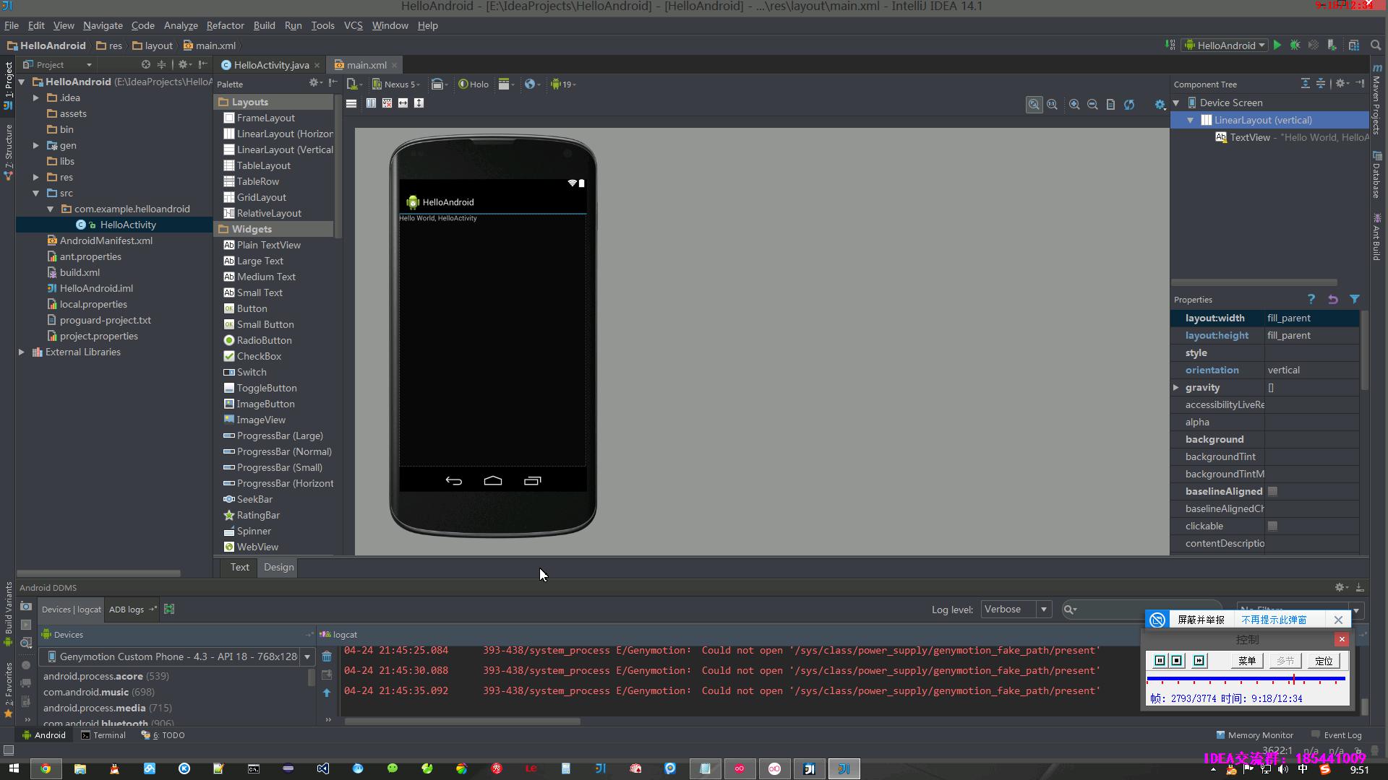Click the red-X icon in the designer layout toolbar
Viewport: 1388px width, 780px height.
pyautogui.click(x=387, y=103)
